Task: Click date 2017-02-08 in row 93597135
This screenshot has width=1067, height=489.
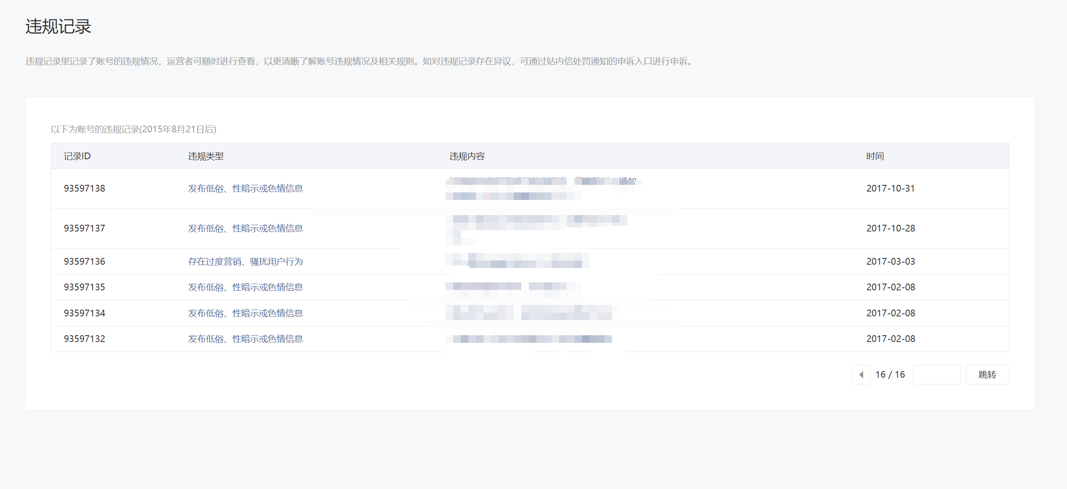Action: coord(890,287)
